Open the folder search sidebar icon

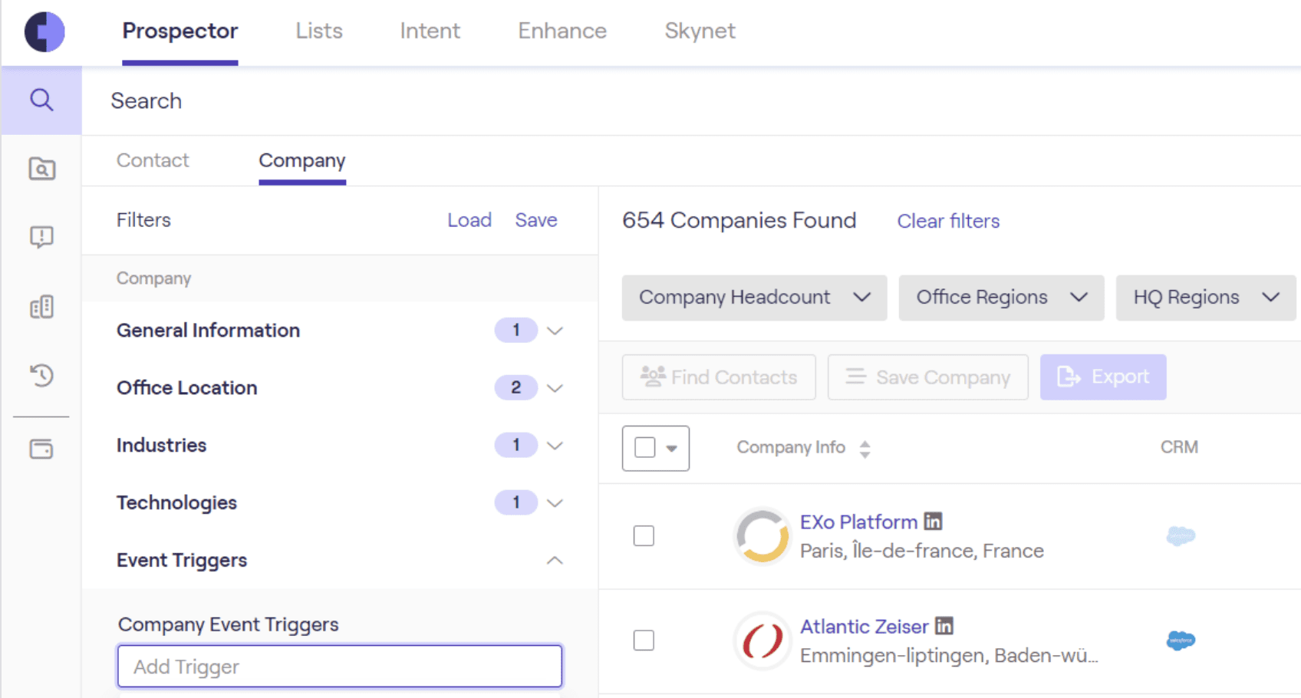[41, 169]
